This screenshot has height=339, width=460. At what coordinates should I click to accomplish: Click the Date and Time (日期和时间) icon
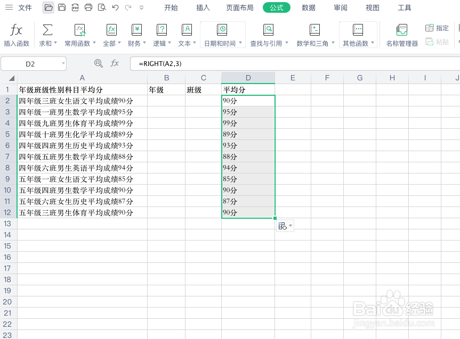coord(222,33)
